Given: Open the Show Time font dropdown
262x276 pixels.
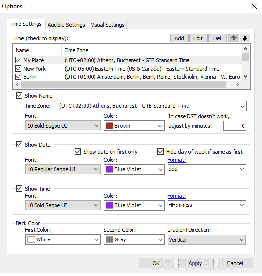Looking at the screenshot, I should (63, 205).
